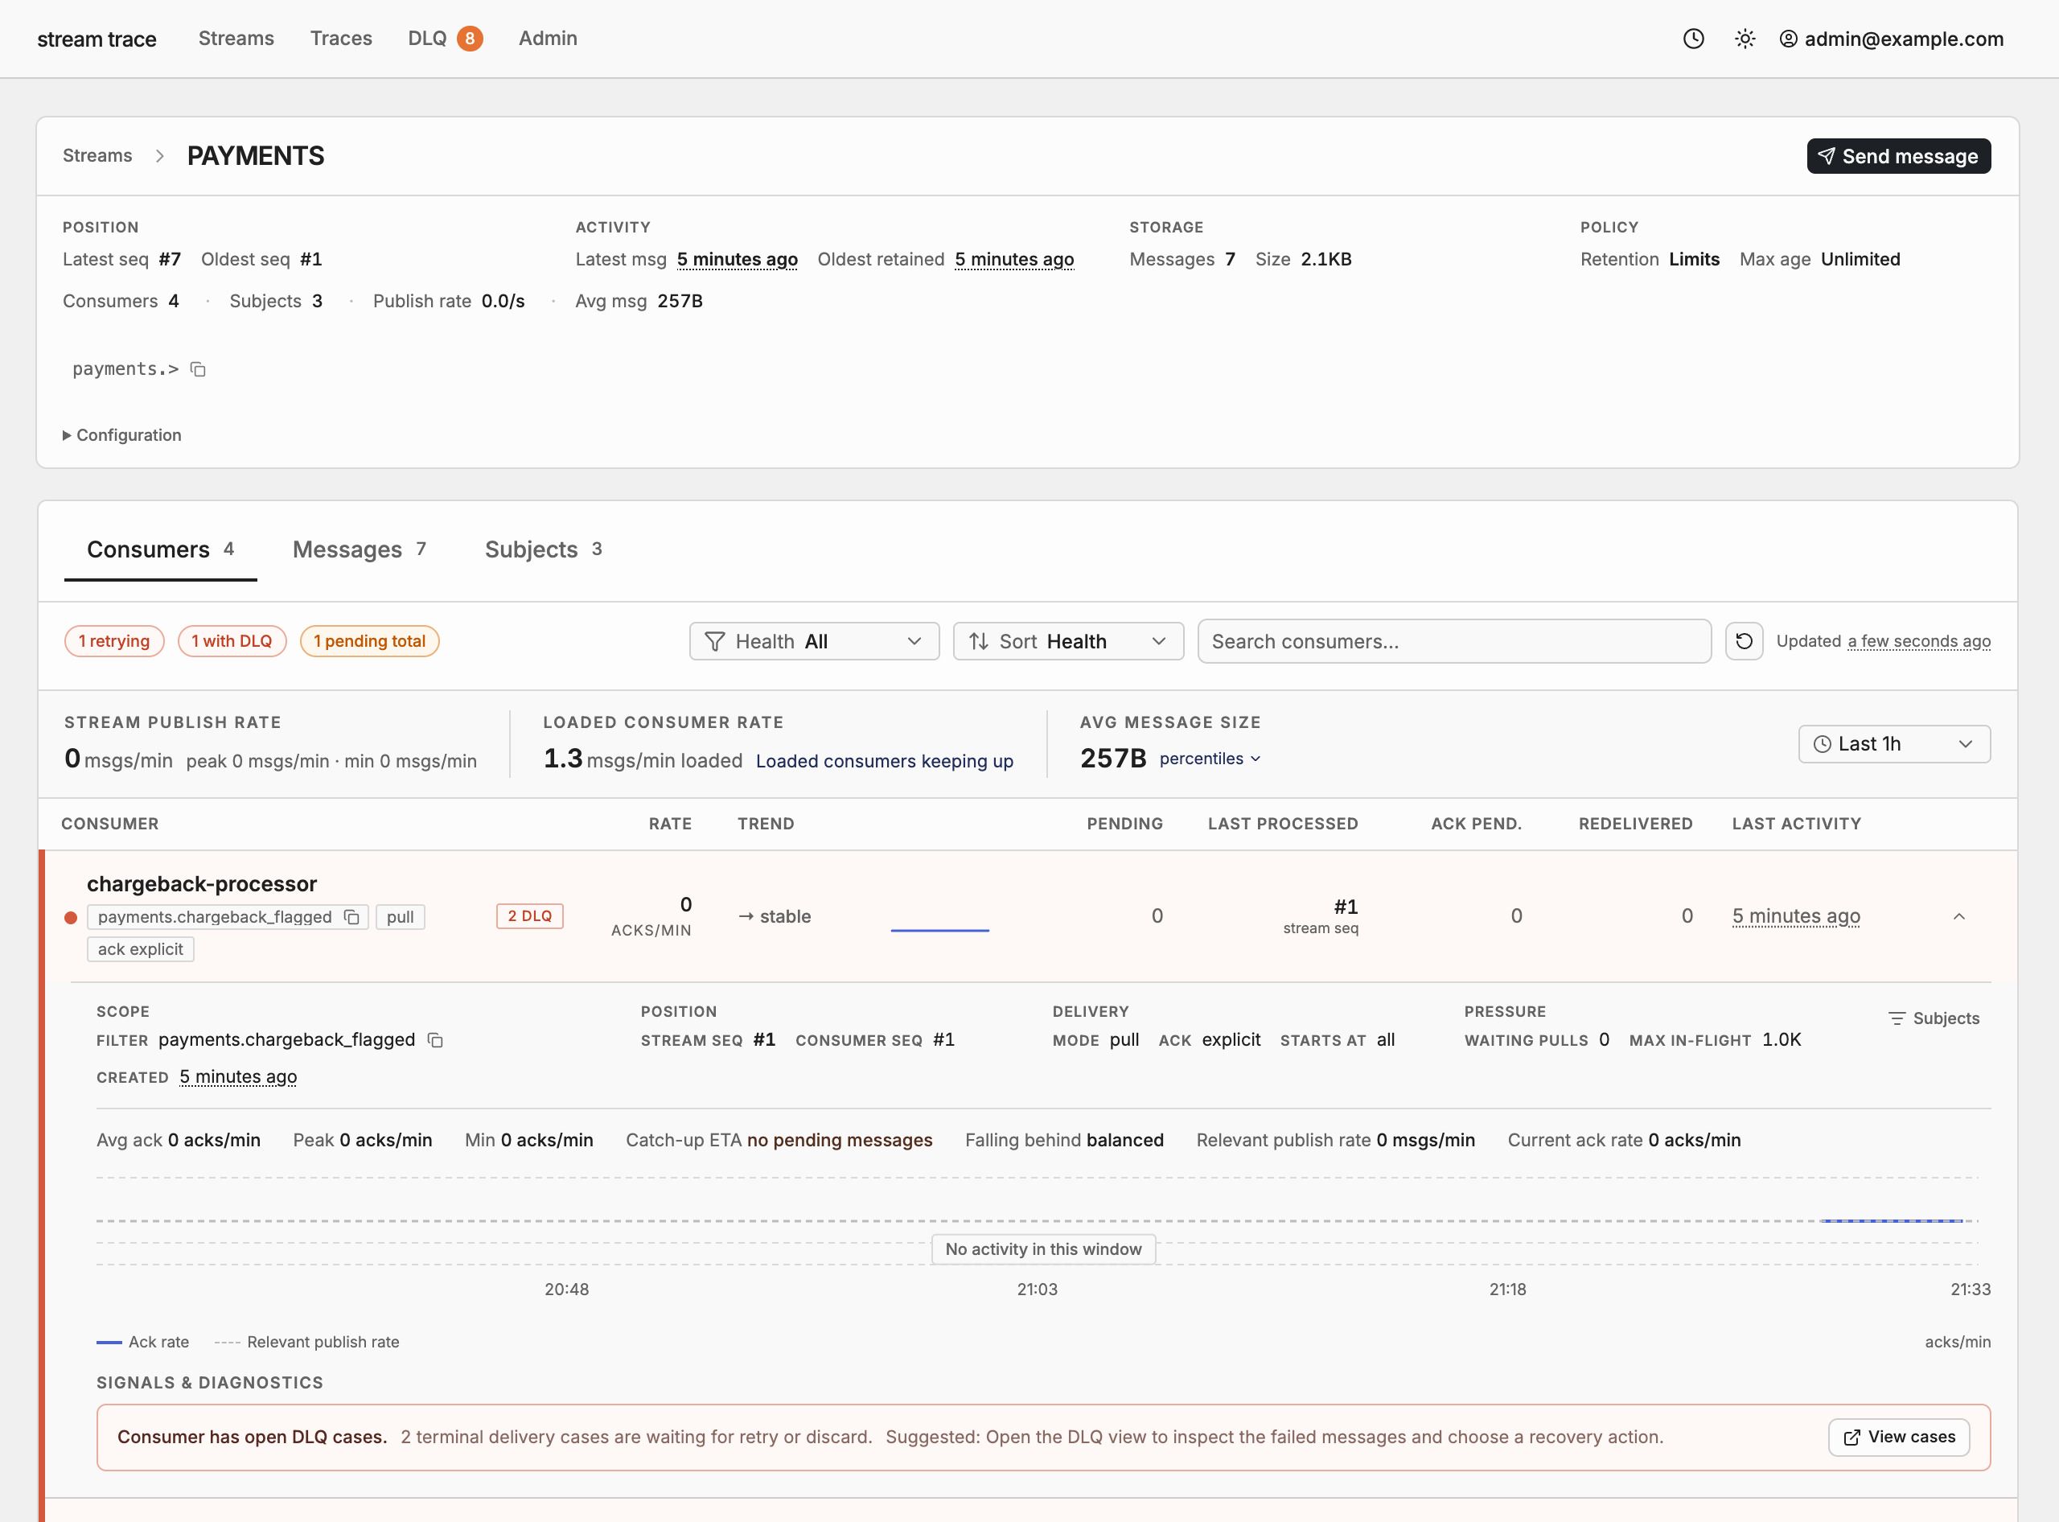Open the Last 1h time range dropdown
Image resolution: width=2059 pixels, height=1522 pixels.
(1894, 744)
